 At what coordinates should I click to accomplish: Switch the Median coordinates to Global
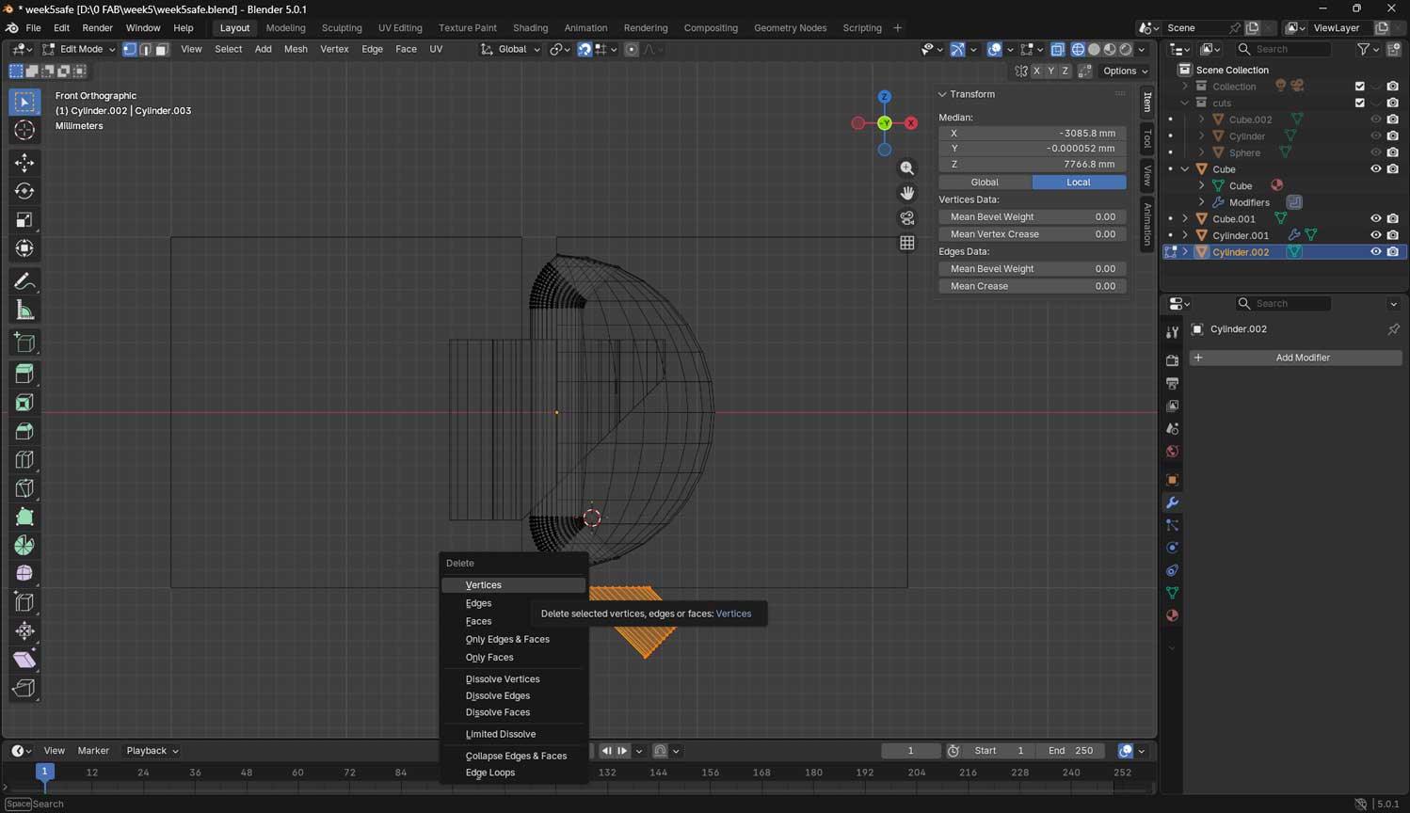coord(985,183)
